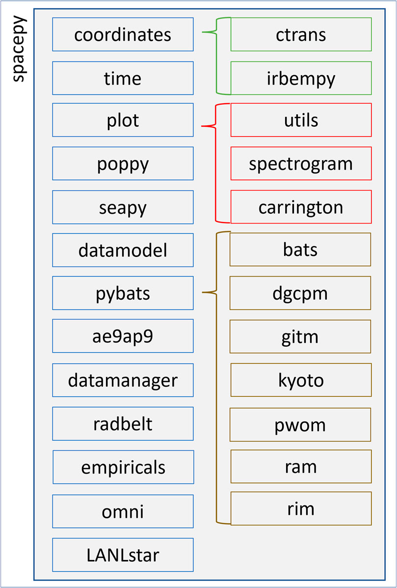Select the time module box
Image resolution: width=397 pixels, height=588 pixels.
click(123, 78)
